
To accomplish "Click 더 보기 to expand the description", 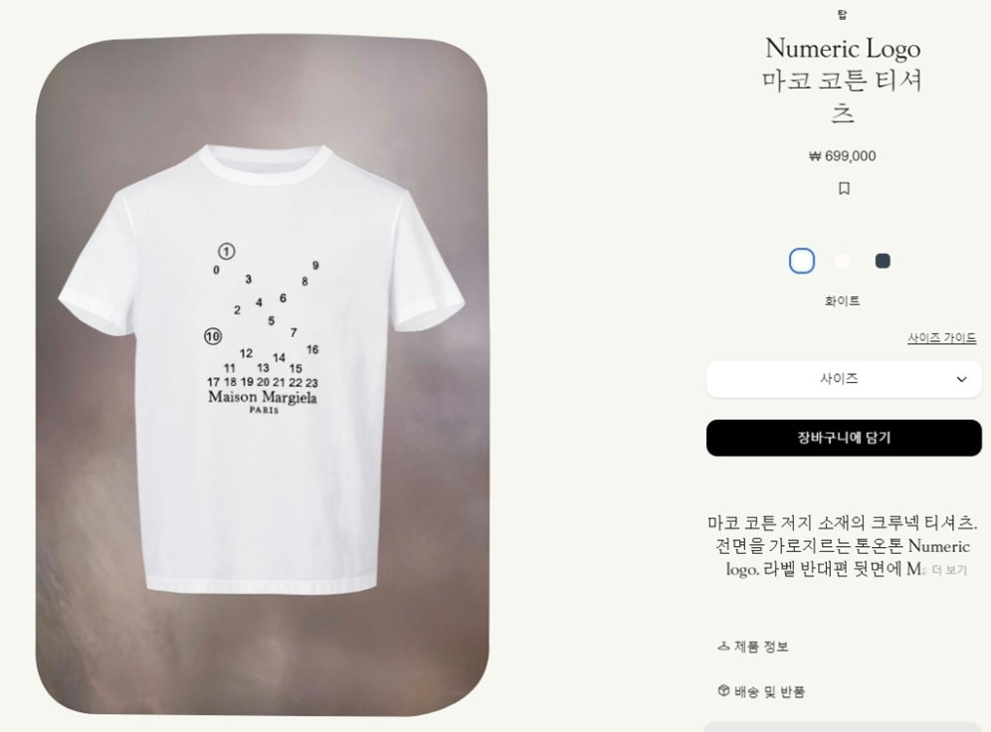I will pos(949,570).
